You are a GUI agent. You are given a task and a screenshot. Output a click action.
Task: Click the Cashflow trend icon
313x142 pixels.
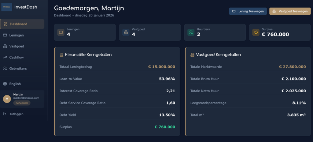click(x=5, y=57)
